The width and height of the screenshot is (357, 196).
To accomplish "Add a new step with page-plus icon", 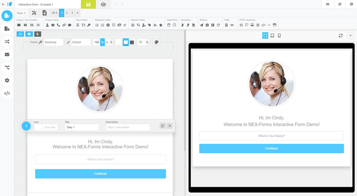I will click(x=45, y=13).
